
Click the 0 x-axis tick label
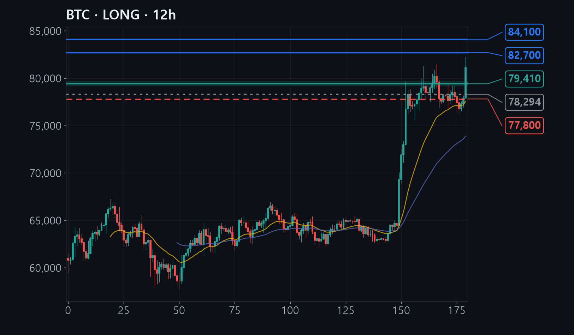[x=68, y=311]
